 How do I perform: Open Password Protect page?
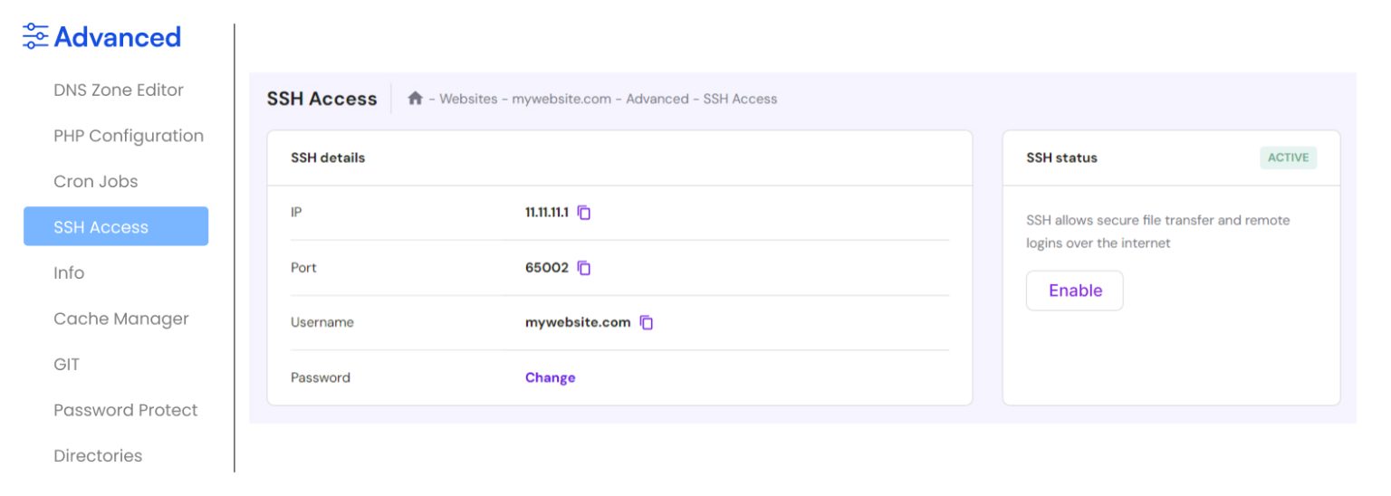126,410
